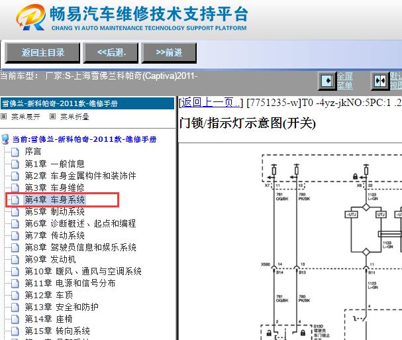Click the page icon beside 第12章
This screenshot has height=340, width=402.
[15, 296]
